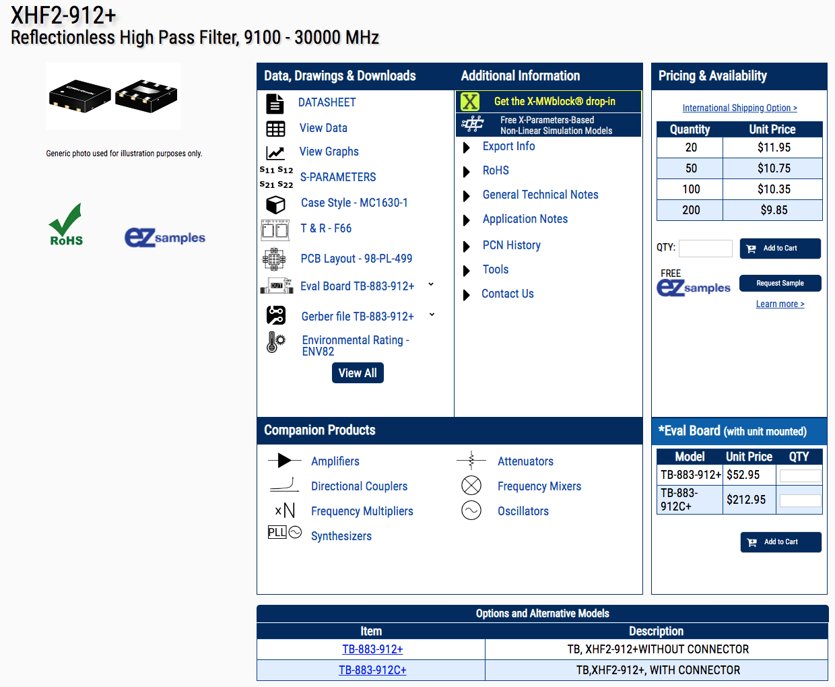Click QTY field for TB-883-912C+ eval board

click(x=800, y=500)
